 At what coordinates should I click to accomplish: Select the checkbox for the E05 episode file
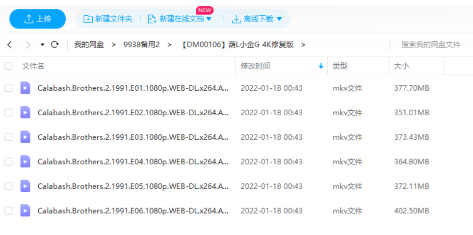[8, 186]
